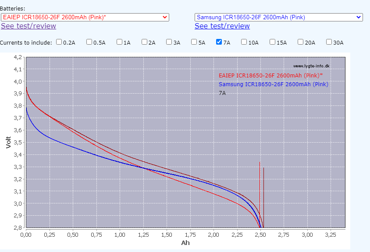This screenshot has height=252, width=370.
Task: Enable the 0.2A current checkbox
Action: click(59, 42)
